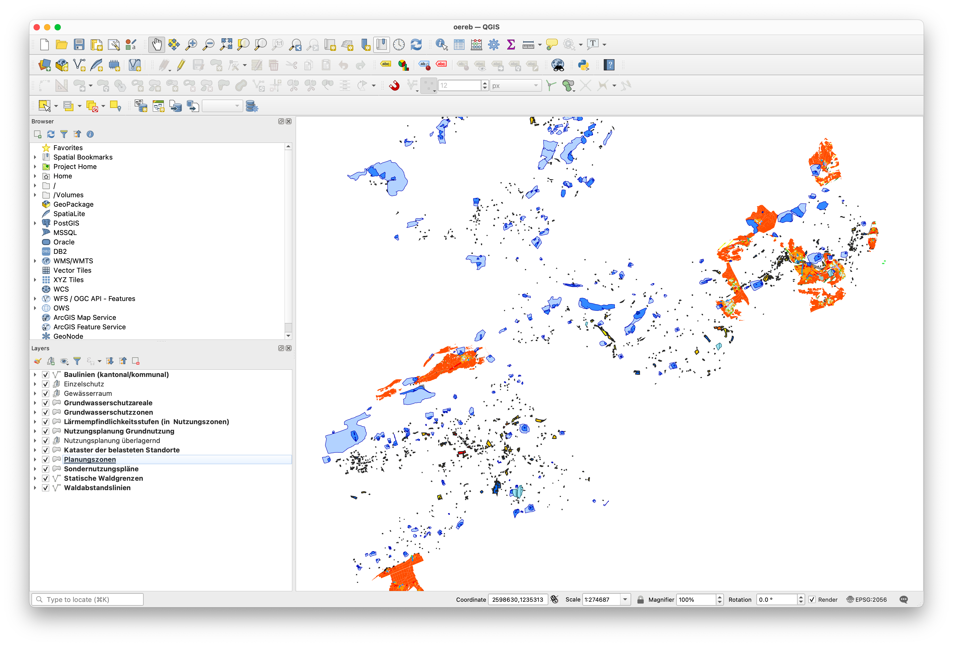Screen dimensions: 953x646
Task: Click the Browser panel scrollbar down arrow
Action: pyautogui.click(x=288, y=336)
